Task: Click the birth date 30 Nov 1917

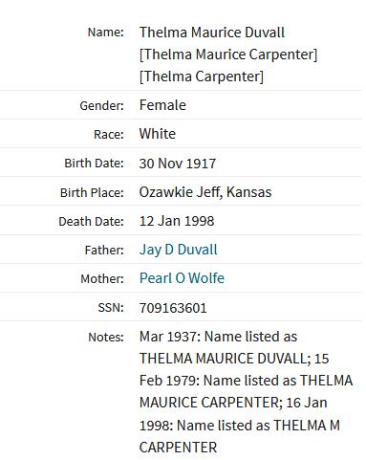Action: [178, 164]
